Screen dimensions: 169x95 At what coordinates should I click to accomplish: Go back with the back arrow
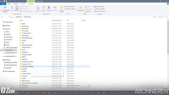(2, 17)
